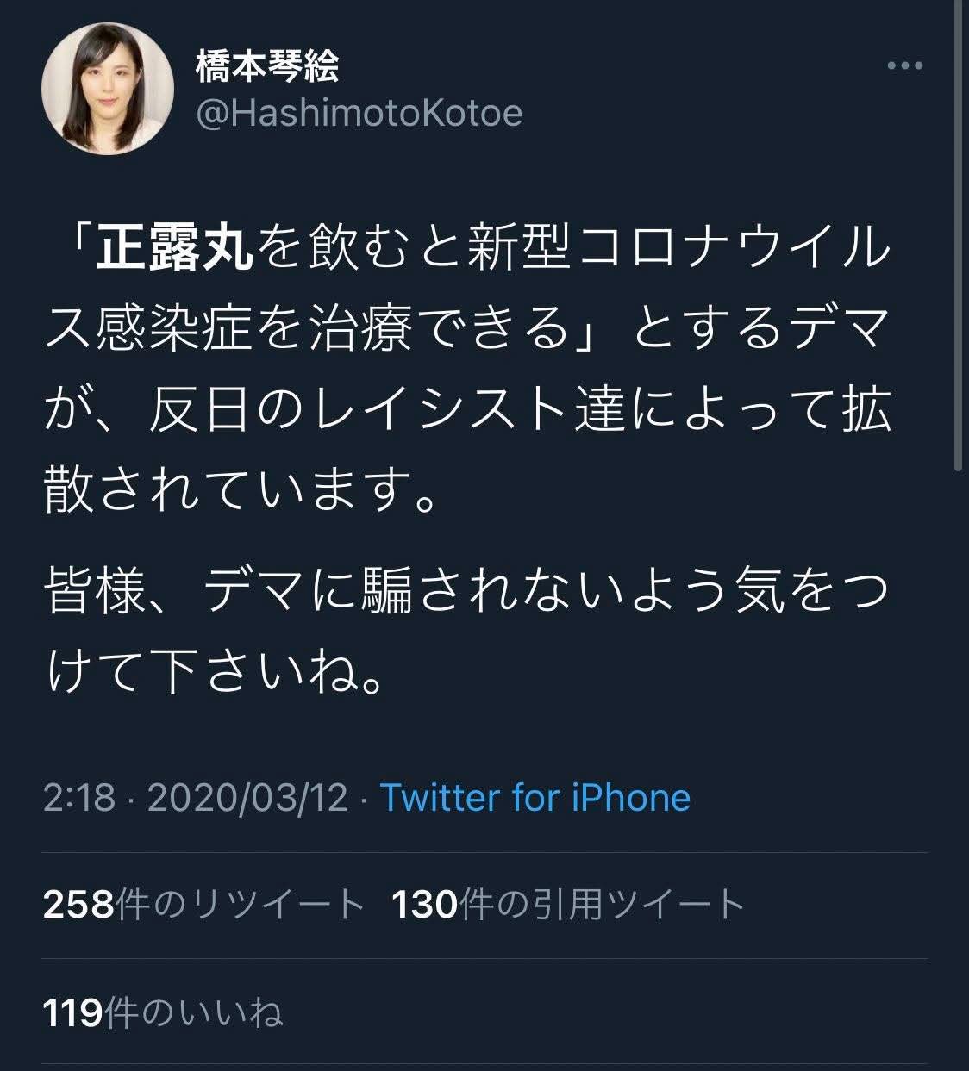Click the @HashimotoKotoe handle

tap(359, 114)
